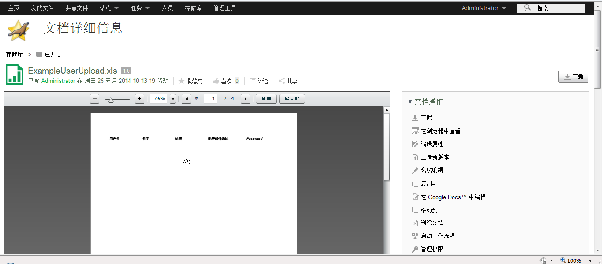
Task: Go to previous page in viewer
Action: [x=186, y=99]
